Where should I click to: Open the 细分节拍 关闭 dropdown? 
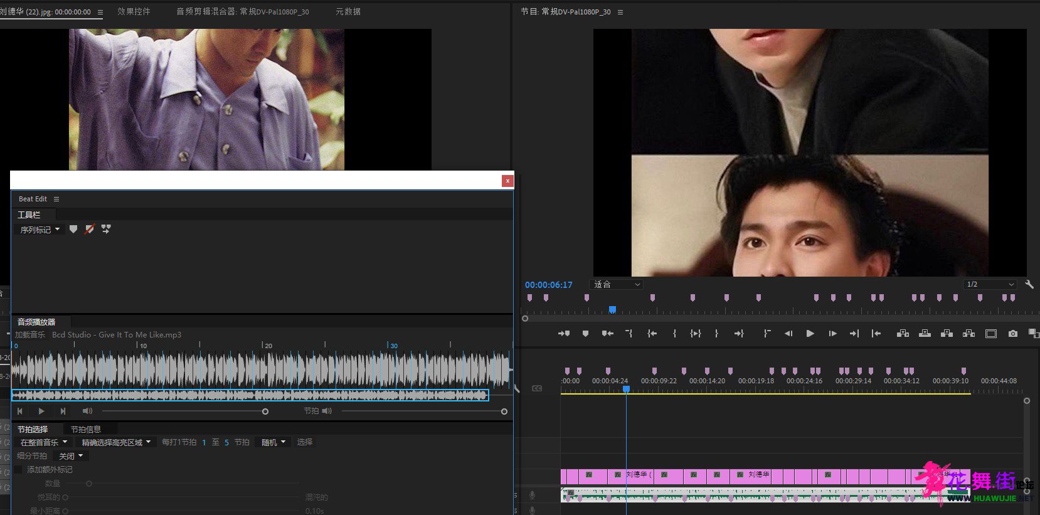(70, 456)
